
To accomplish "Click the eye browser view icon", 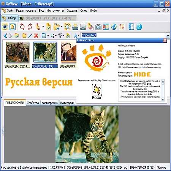I will [x=5, y=27].
